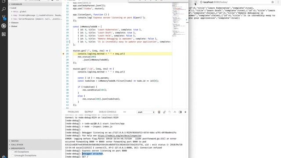Screen dimensions: 281x158
Task: Open the Manage gear in the activity bar
Action: tap(4, 157)
